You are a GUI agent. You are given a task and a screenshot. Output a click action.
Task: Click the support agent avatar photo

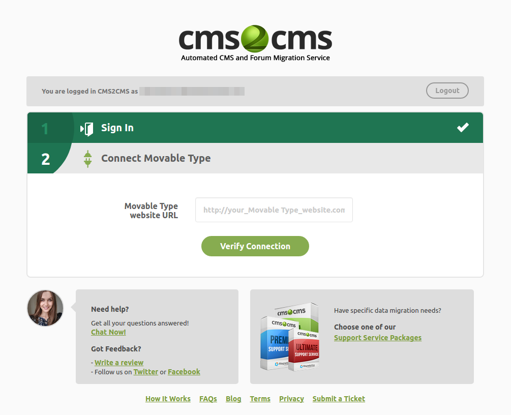click(x=45, y=308)
